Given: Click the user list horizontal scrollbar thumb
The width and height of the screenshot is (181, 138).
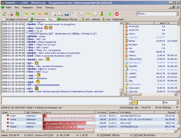Looking at the screenshot, I should 134,94.
